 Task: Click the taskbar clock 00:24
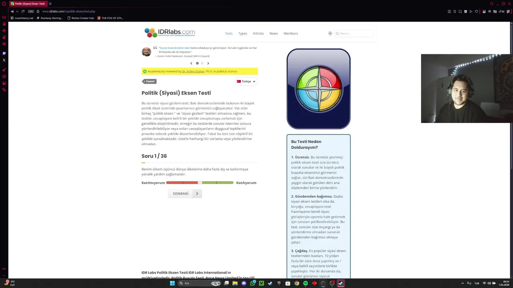coord(504,283)
